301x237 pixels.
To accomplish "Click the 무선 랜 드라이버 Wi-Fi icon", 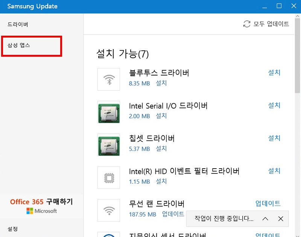I will point(109,210).
